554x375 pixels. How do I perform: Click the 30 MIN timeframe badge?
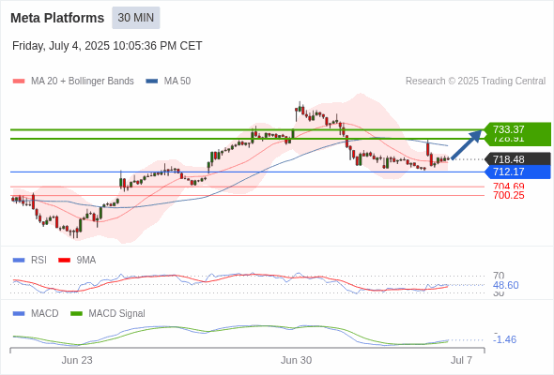136,18
